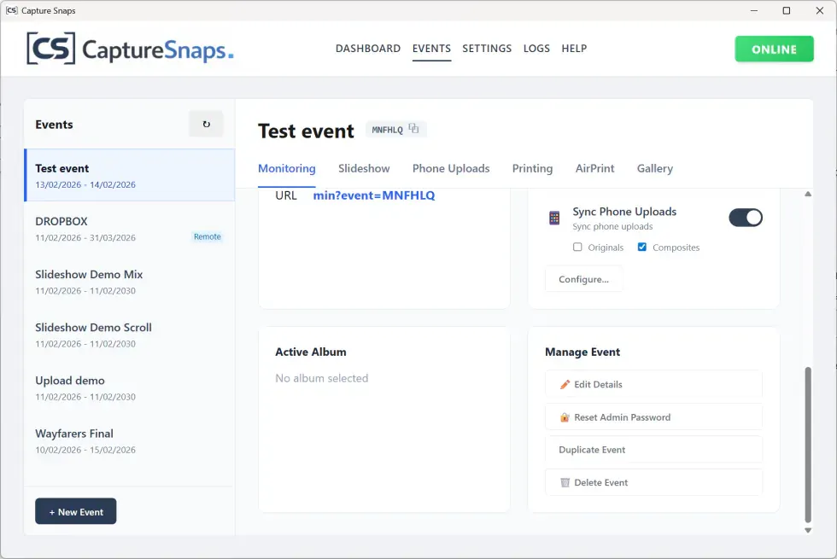
Task: Click Duplicate Event button
Action: coord(653,450)
